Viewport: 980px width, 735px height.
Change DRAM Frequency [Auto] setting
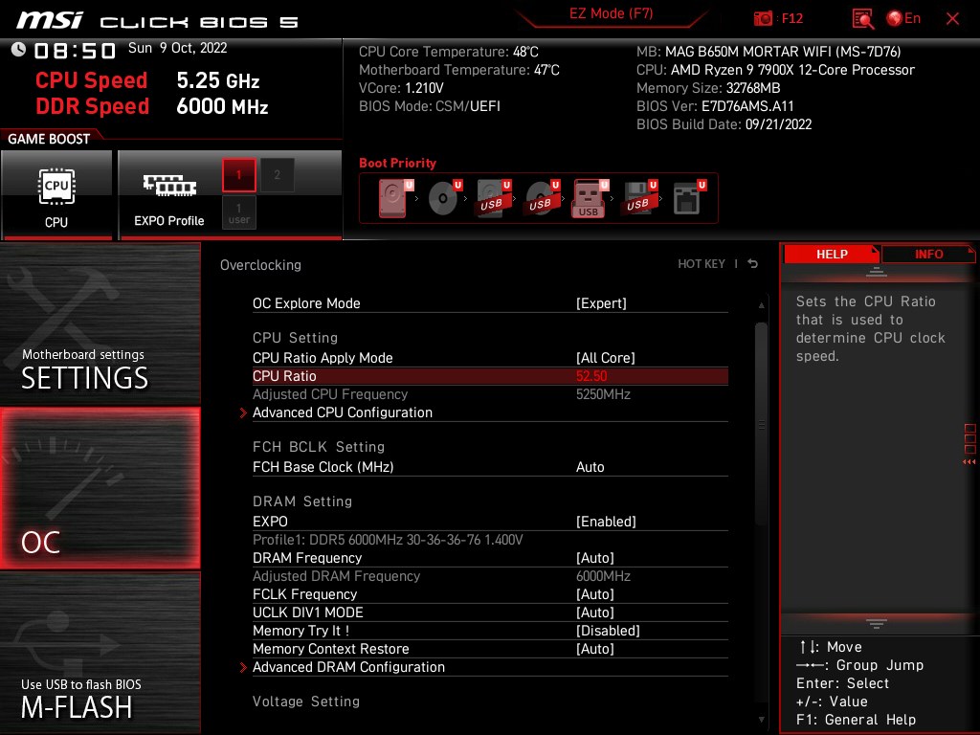pos(490,558)
